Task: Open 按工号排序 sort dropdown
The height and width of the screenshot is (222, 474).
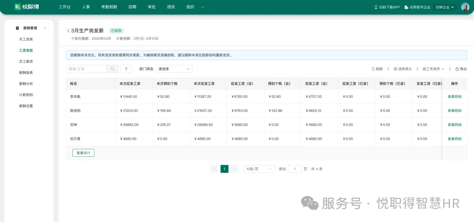Action: click(x=433, y=69)
